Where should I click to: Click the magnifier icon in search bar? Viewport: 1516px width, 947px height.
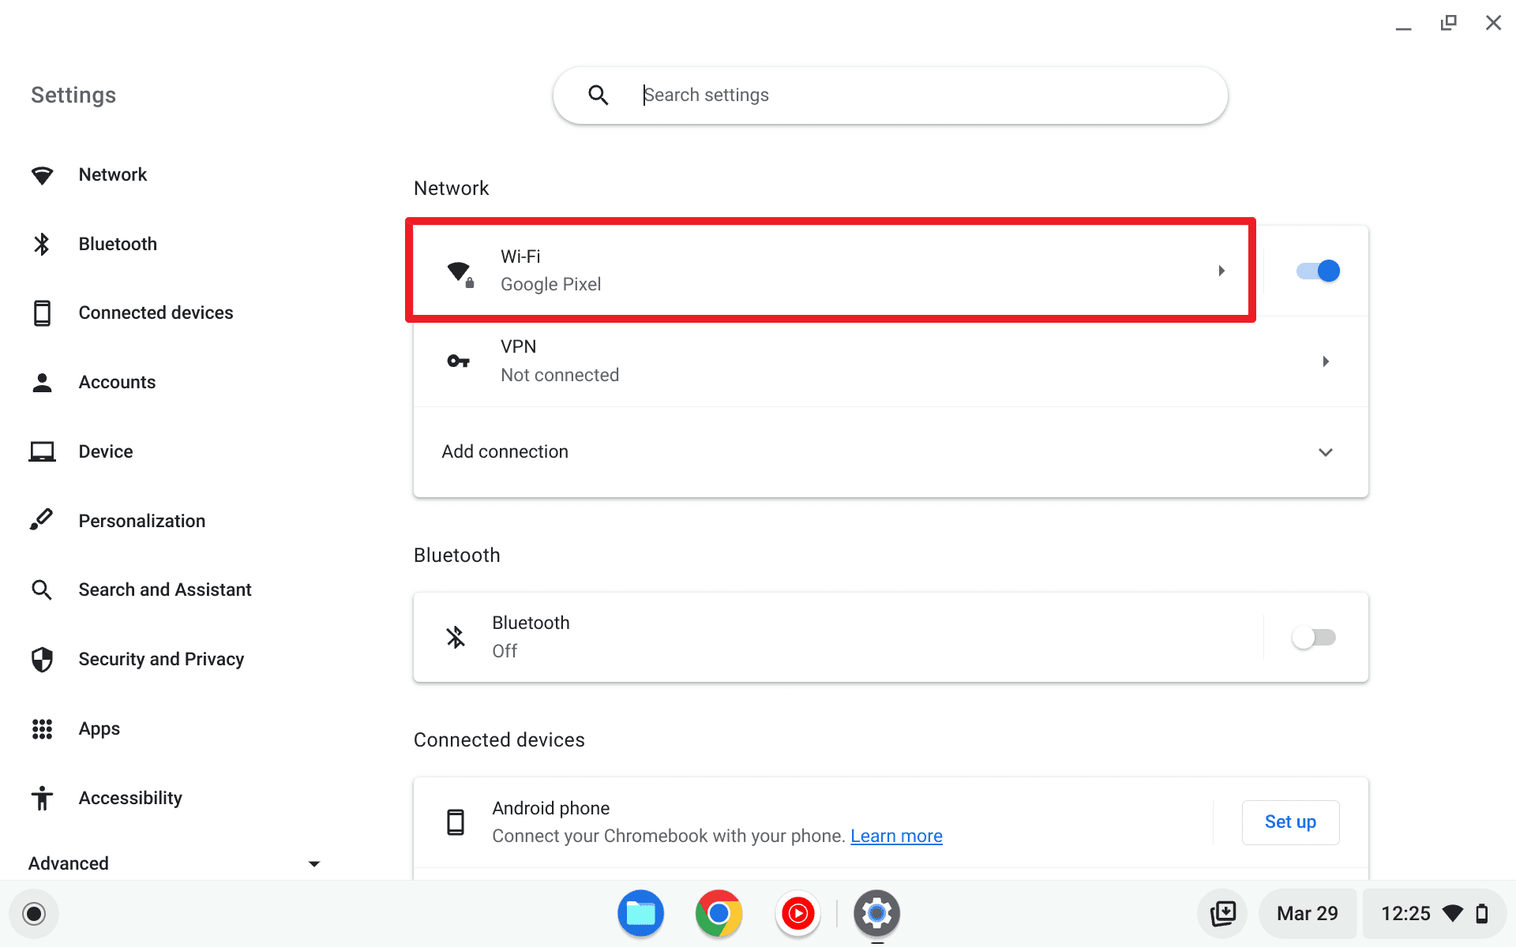599,95
